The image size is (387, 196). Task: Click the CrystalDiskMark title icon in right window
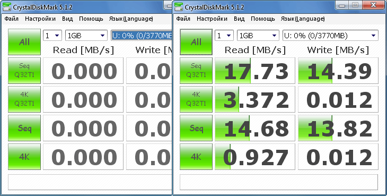179,7
